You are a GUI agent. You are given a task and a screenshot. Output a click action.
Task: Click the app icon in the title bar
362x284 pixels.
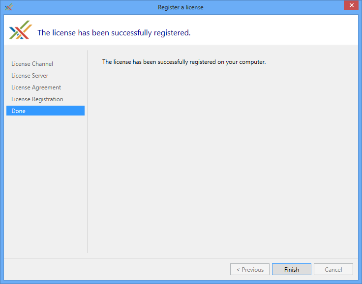click(x=8, y=7)
